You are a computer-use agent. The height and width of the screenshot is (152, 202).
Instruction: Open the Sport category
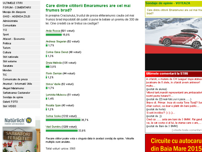click(x=6, y=34)
